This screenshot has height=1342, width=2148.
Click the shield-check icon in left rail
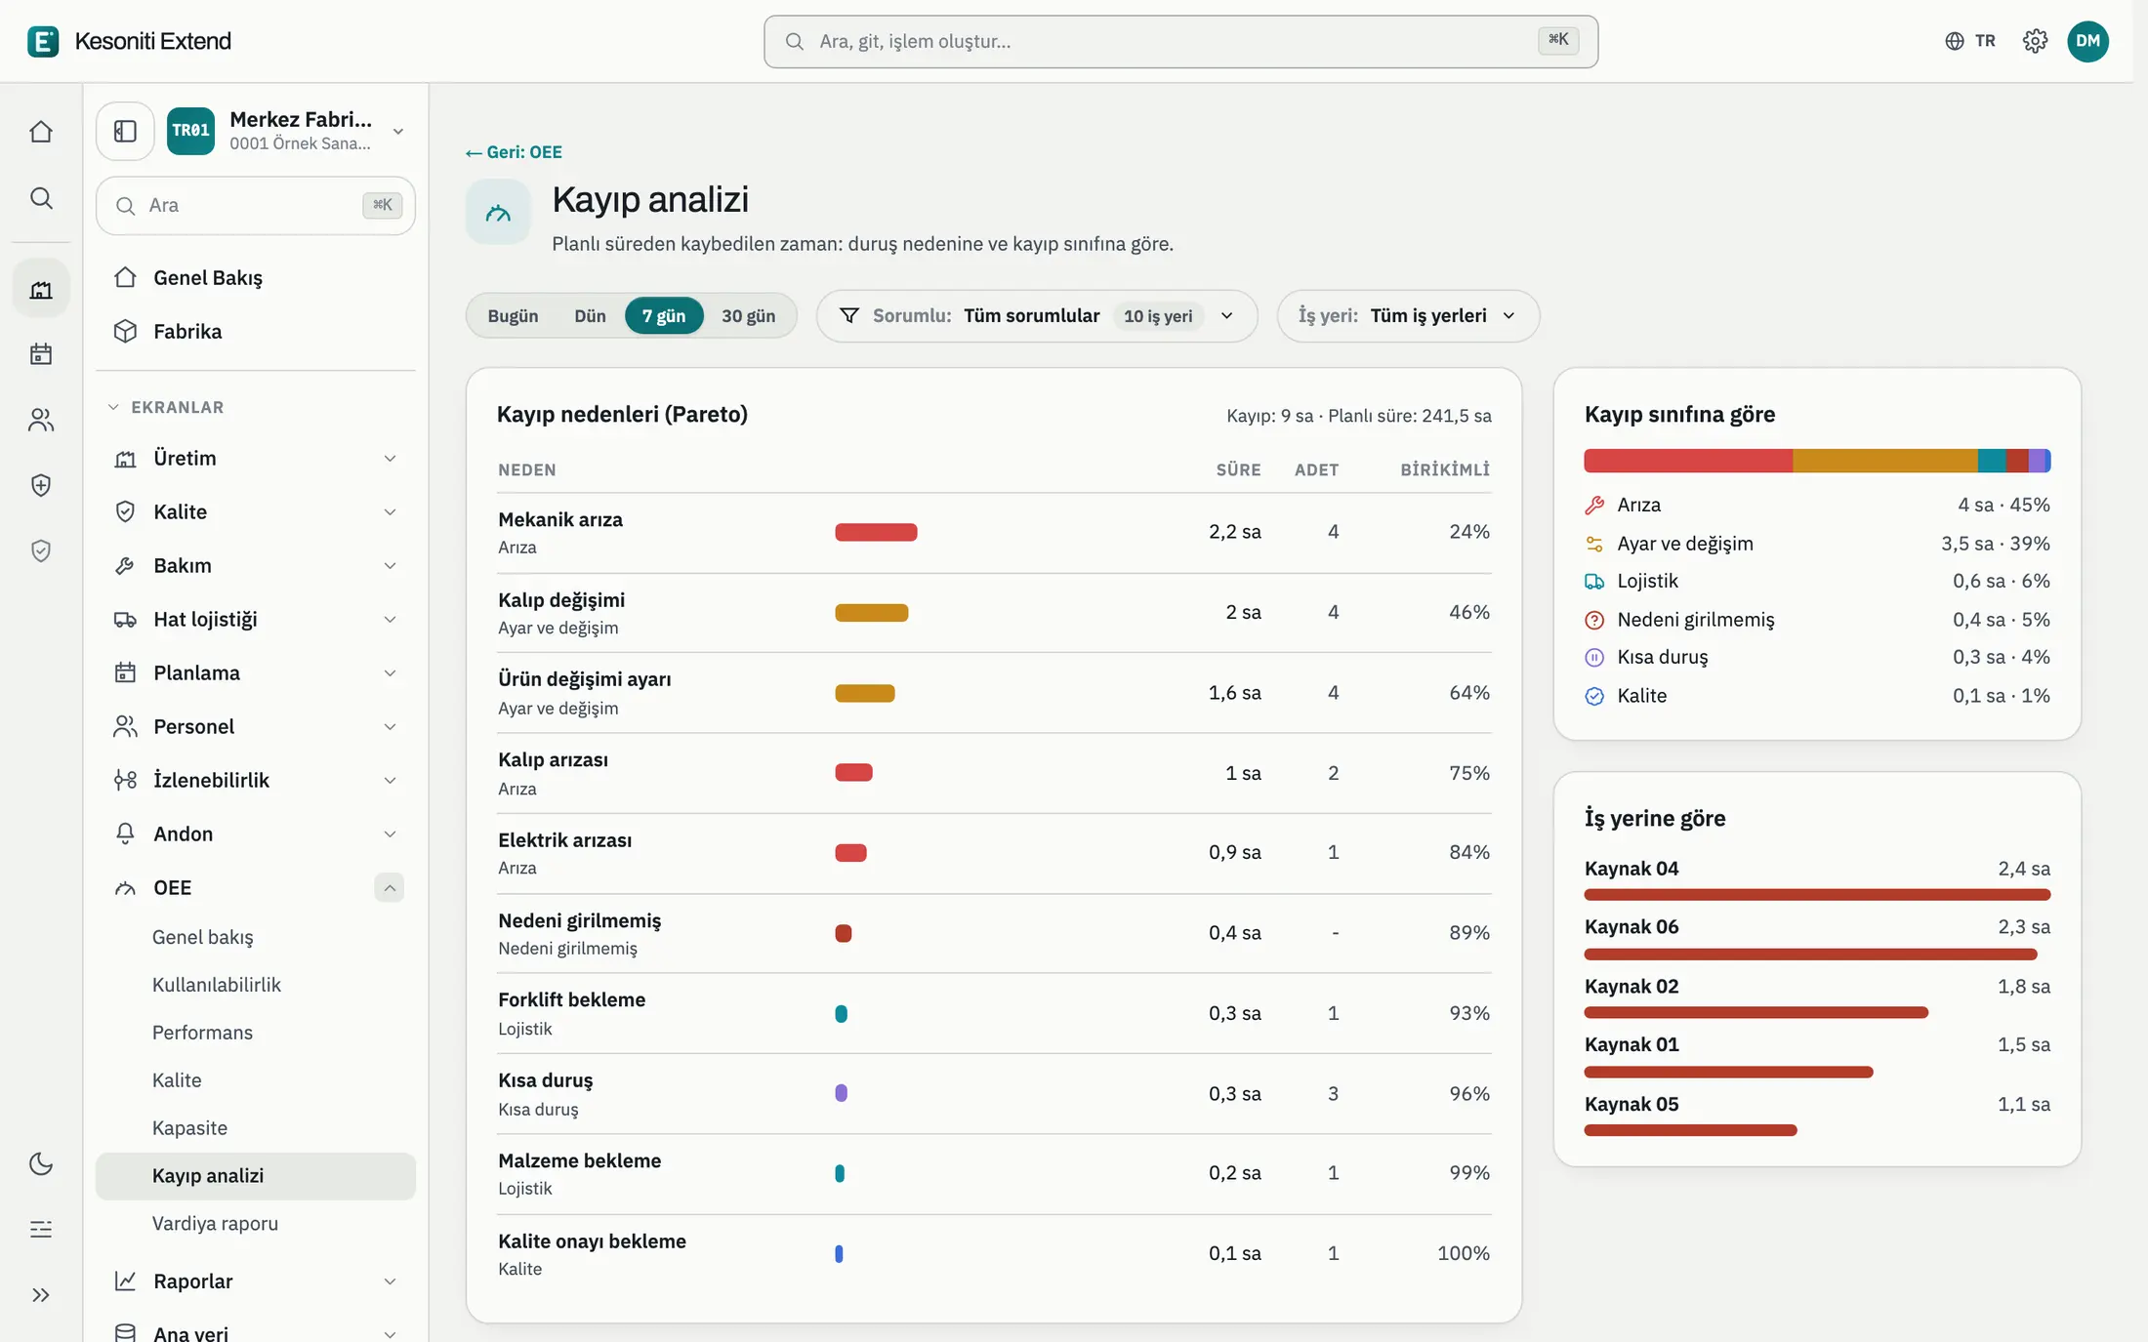click(x=41, y=550)
